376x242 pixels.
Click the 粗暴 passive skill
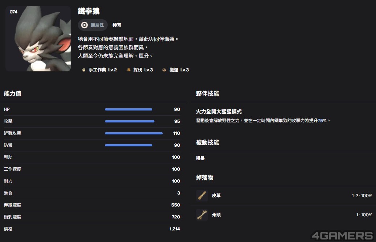[200, 158]
